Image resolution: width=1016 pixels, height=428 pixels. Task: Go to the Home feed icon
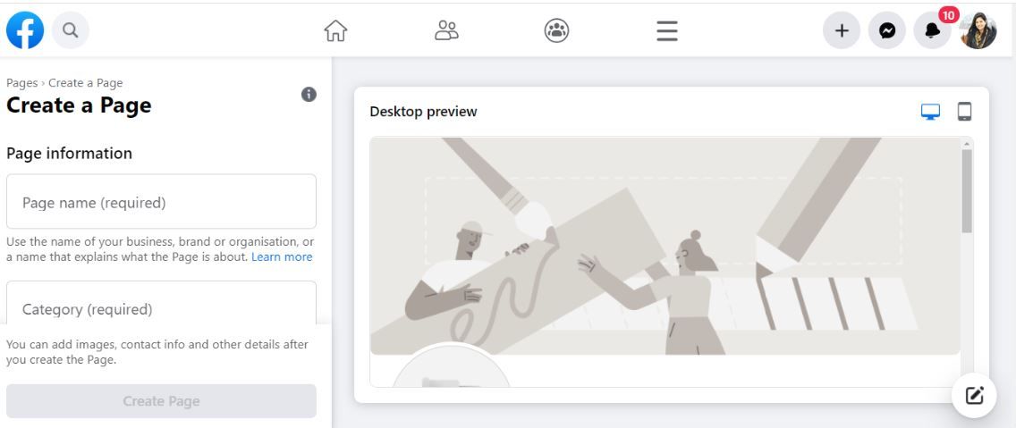pos(334,31)
